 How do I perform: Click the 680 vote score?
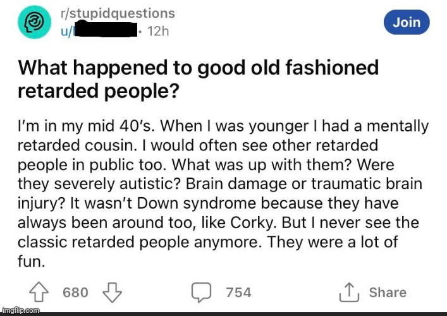(75, 293)
